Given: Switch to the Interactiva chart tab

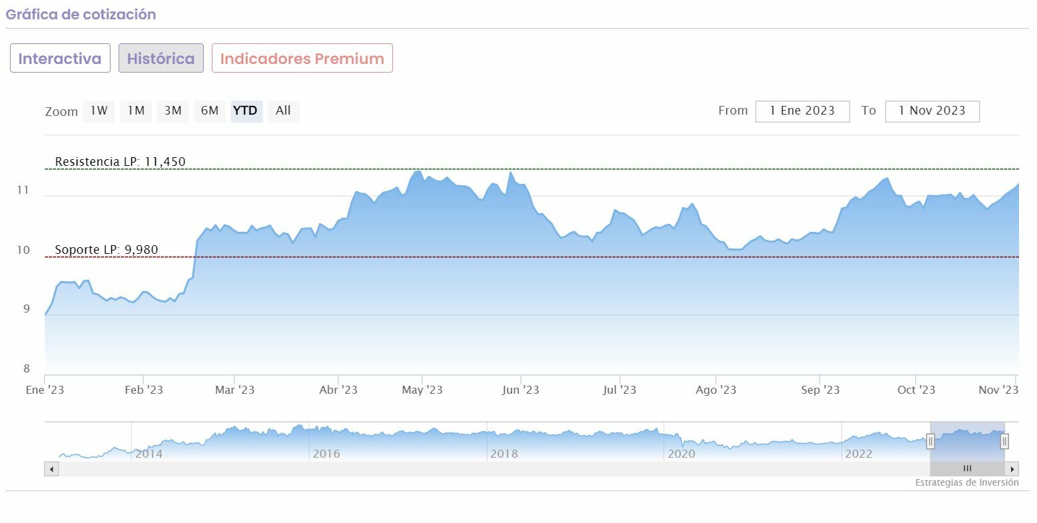Looking at the screenshot, I should point(60,59).
